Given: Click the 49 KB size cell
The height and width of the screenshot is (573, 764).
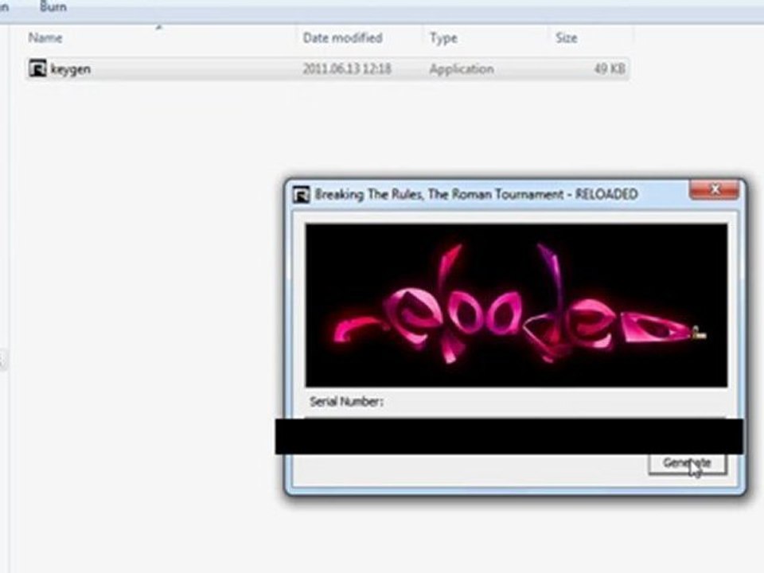Looking at the screenshot, I should pos(609,68).
